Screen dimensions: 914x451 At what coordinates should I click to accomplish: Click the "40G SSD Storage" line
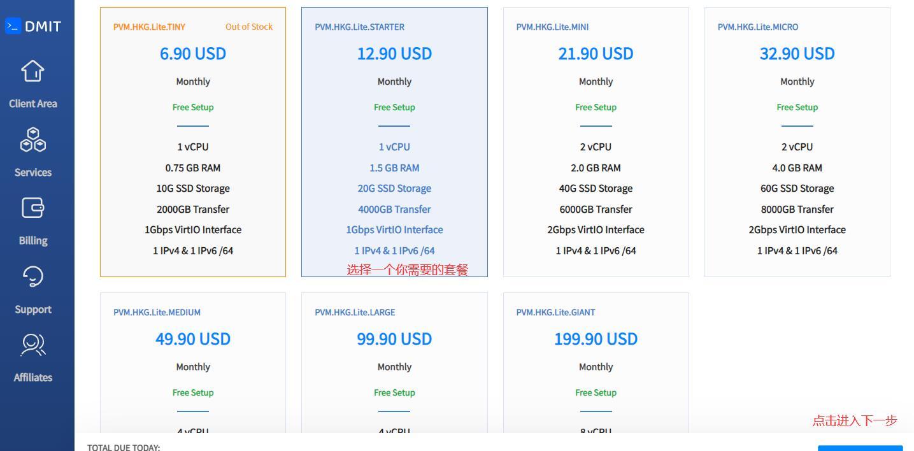(x=596, y=189)
